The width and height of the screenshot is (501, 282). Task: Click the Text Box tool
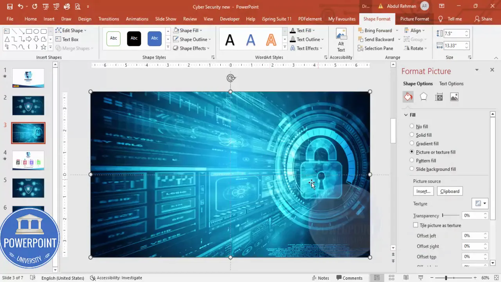(x=67, y=39)
